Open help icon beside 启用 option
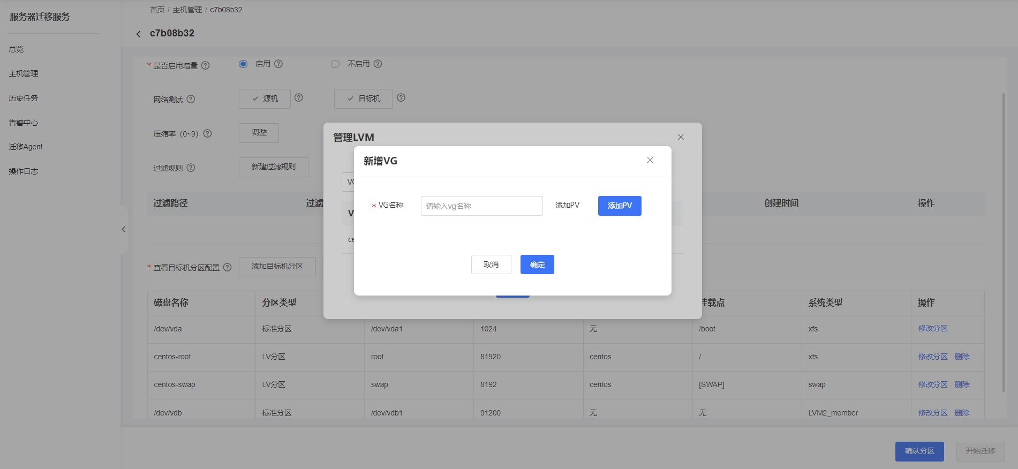This screenshot has width=1018, height=469. 278,64
